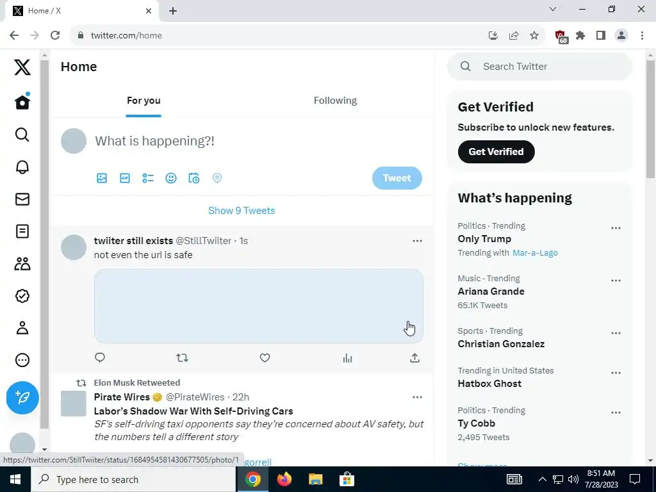Click the Get Verified button
The width and height of the screenshot is (656, 492).
tap(496, 152)
